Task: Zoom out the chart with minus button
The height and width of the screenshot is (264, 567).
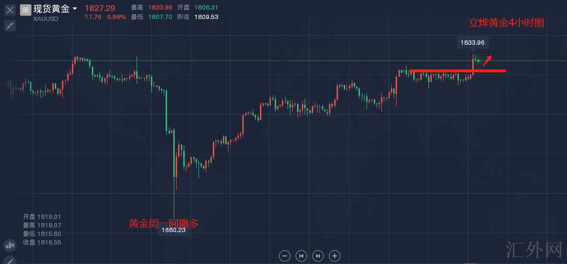Action: coord(285,256)
